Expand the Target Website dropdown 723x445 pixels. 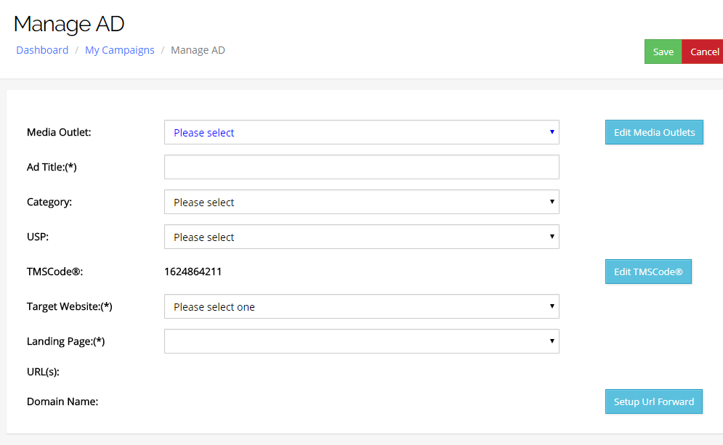point(361,306)
